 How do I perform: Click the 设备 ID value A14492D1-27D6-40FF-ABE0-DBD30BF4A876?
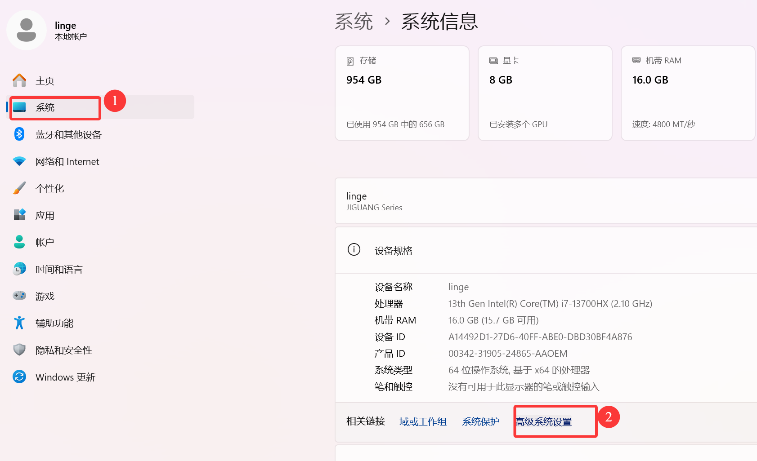pyautogui.click(x=540, y=337)
